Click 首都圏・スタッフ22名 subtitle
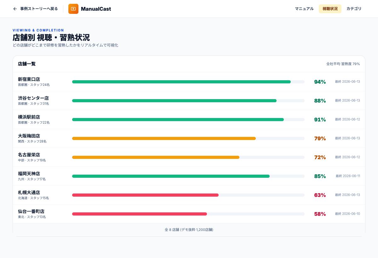Screen dimensions: 378x258 coord(34,123)
